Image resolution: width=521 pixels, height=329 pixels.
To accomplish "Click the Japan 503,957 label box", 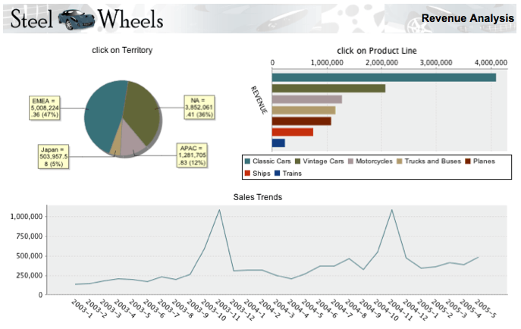I will tap(54, 156).
